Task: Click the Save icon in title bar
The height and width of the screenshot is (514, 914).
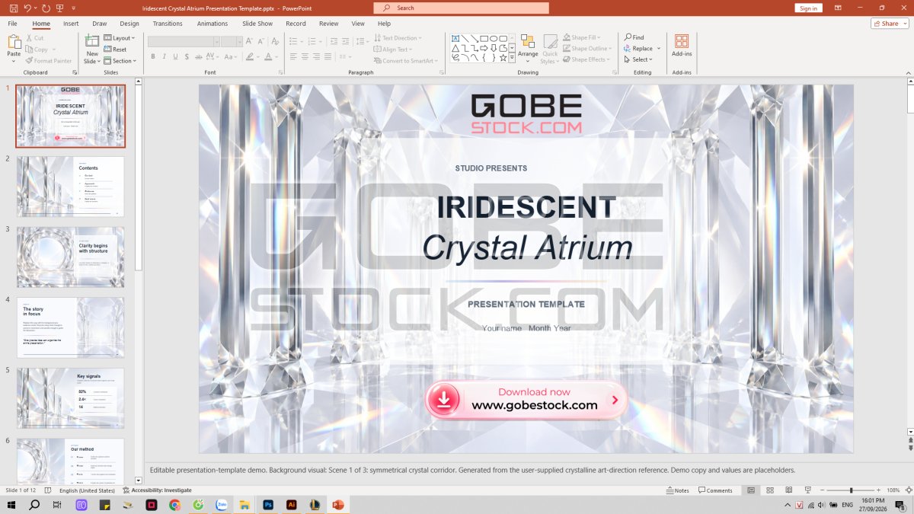Action: pos(14,8)
